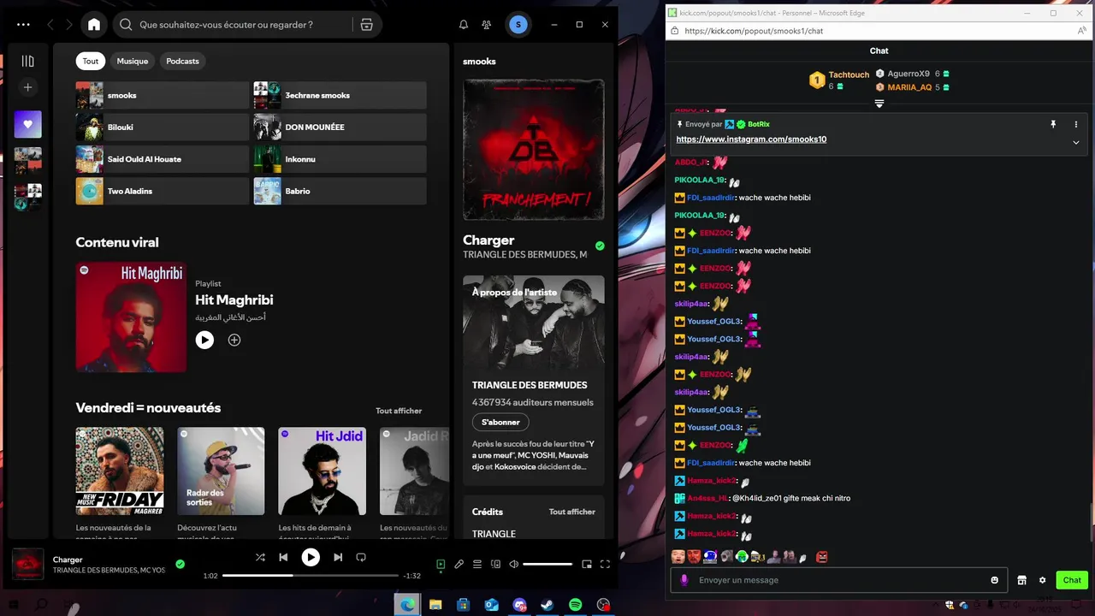1095x616 pixels.
Task: Open the profile avatar menu
Action: pyautogui.click(x=518, y=25)
